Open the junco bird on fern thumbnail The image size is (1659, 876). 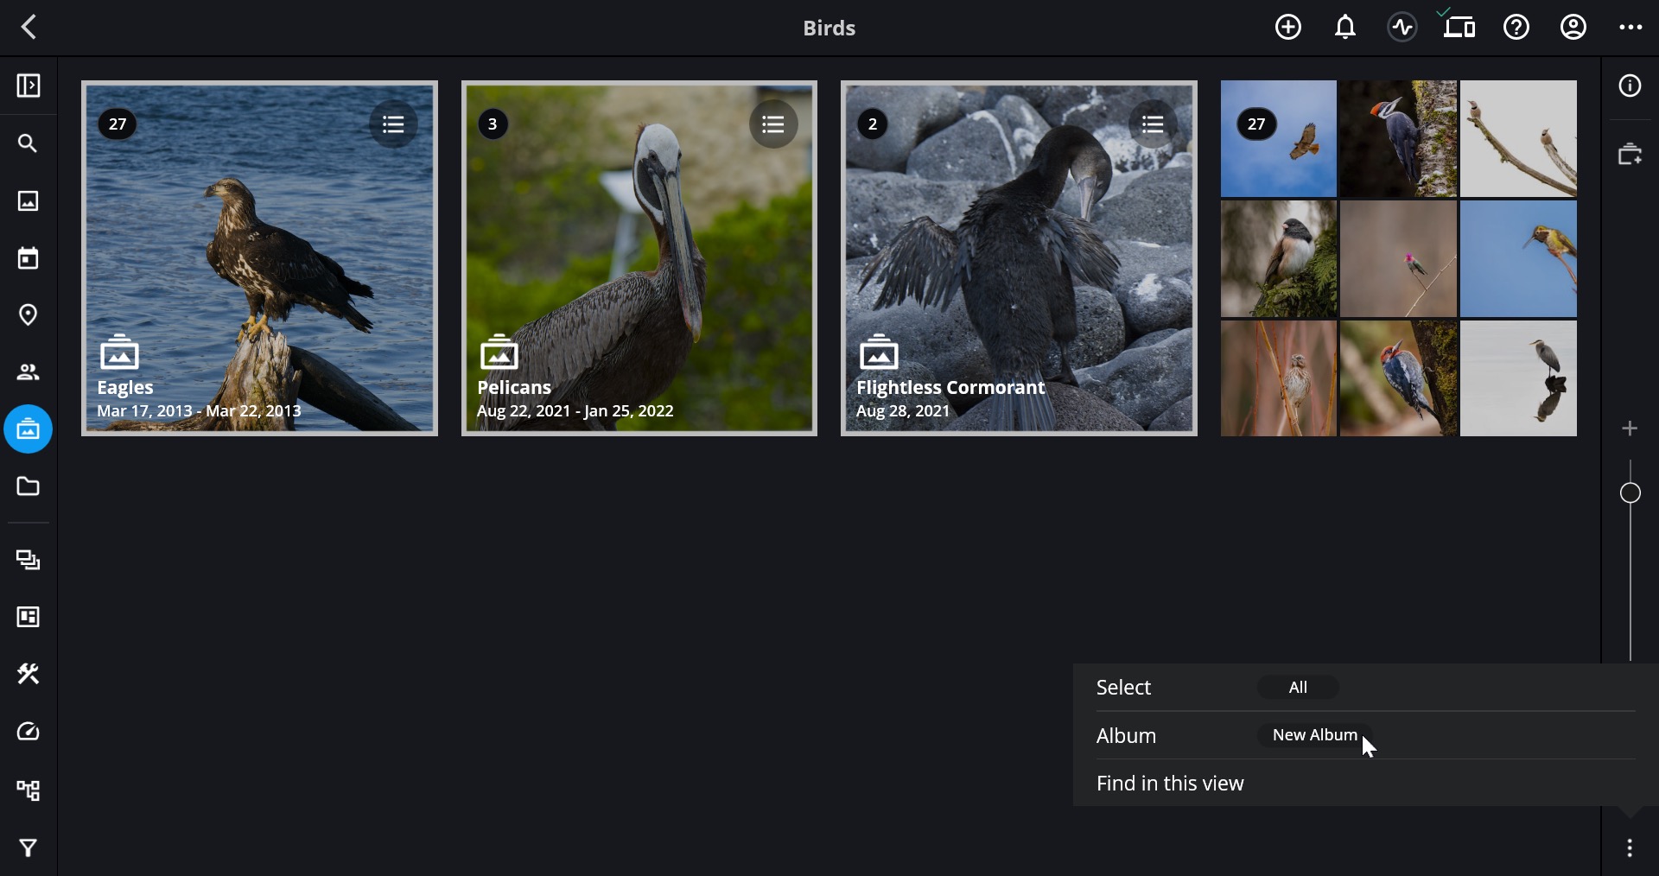(1279, 259)
